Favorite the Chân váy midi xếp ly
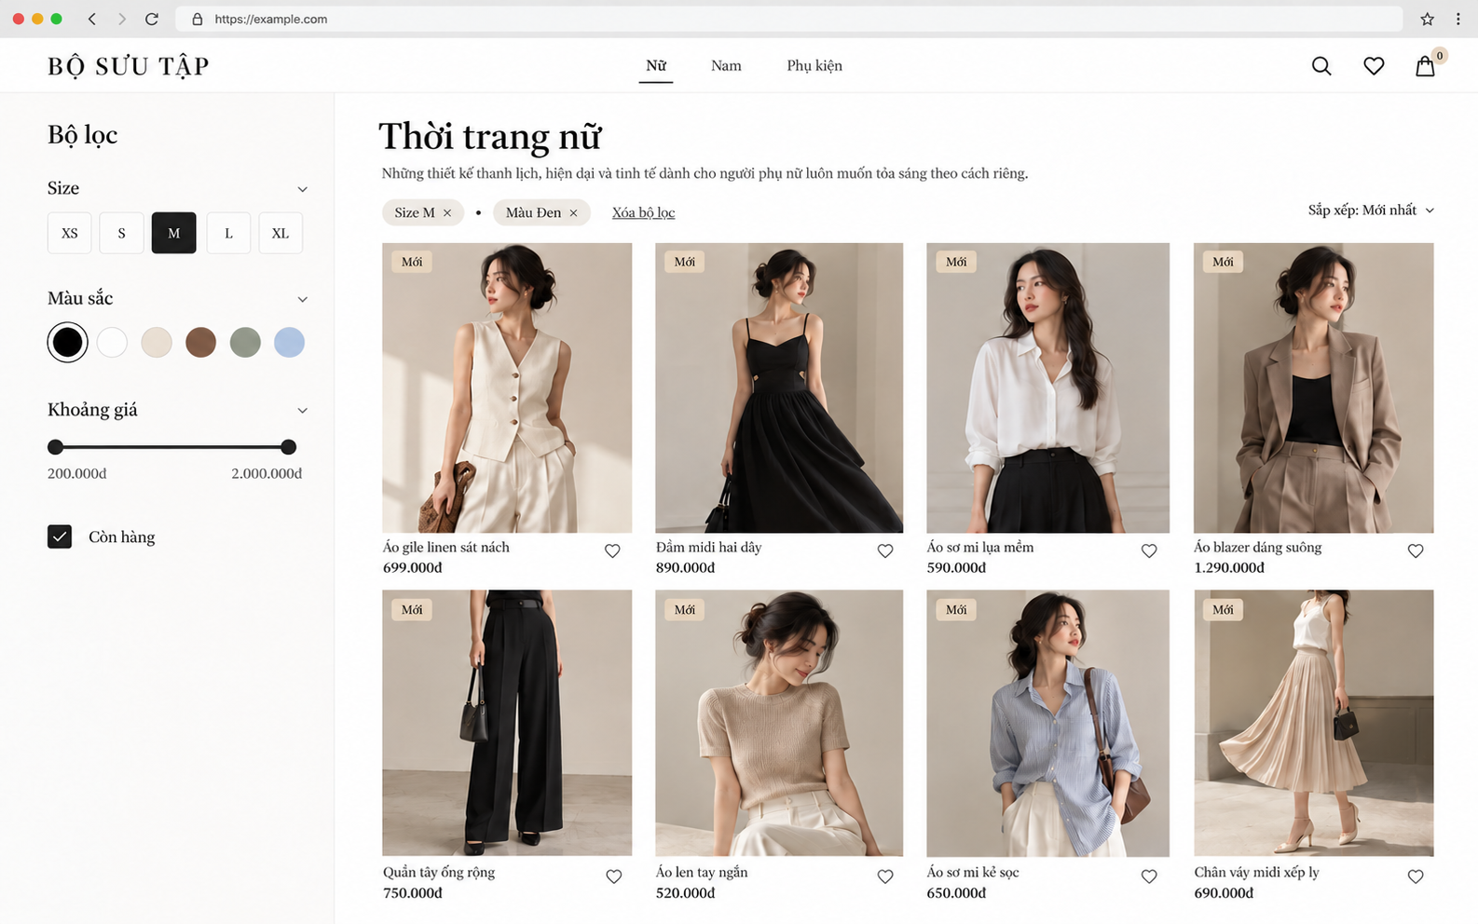1478x924 pixels. click(x=1416, y=876)
